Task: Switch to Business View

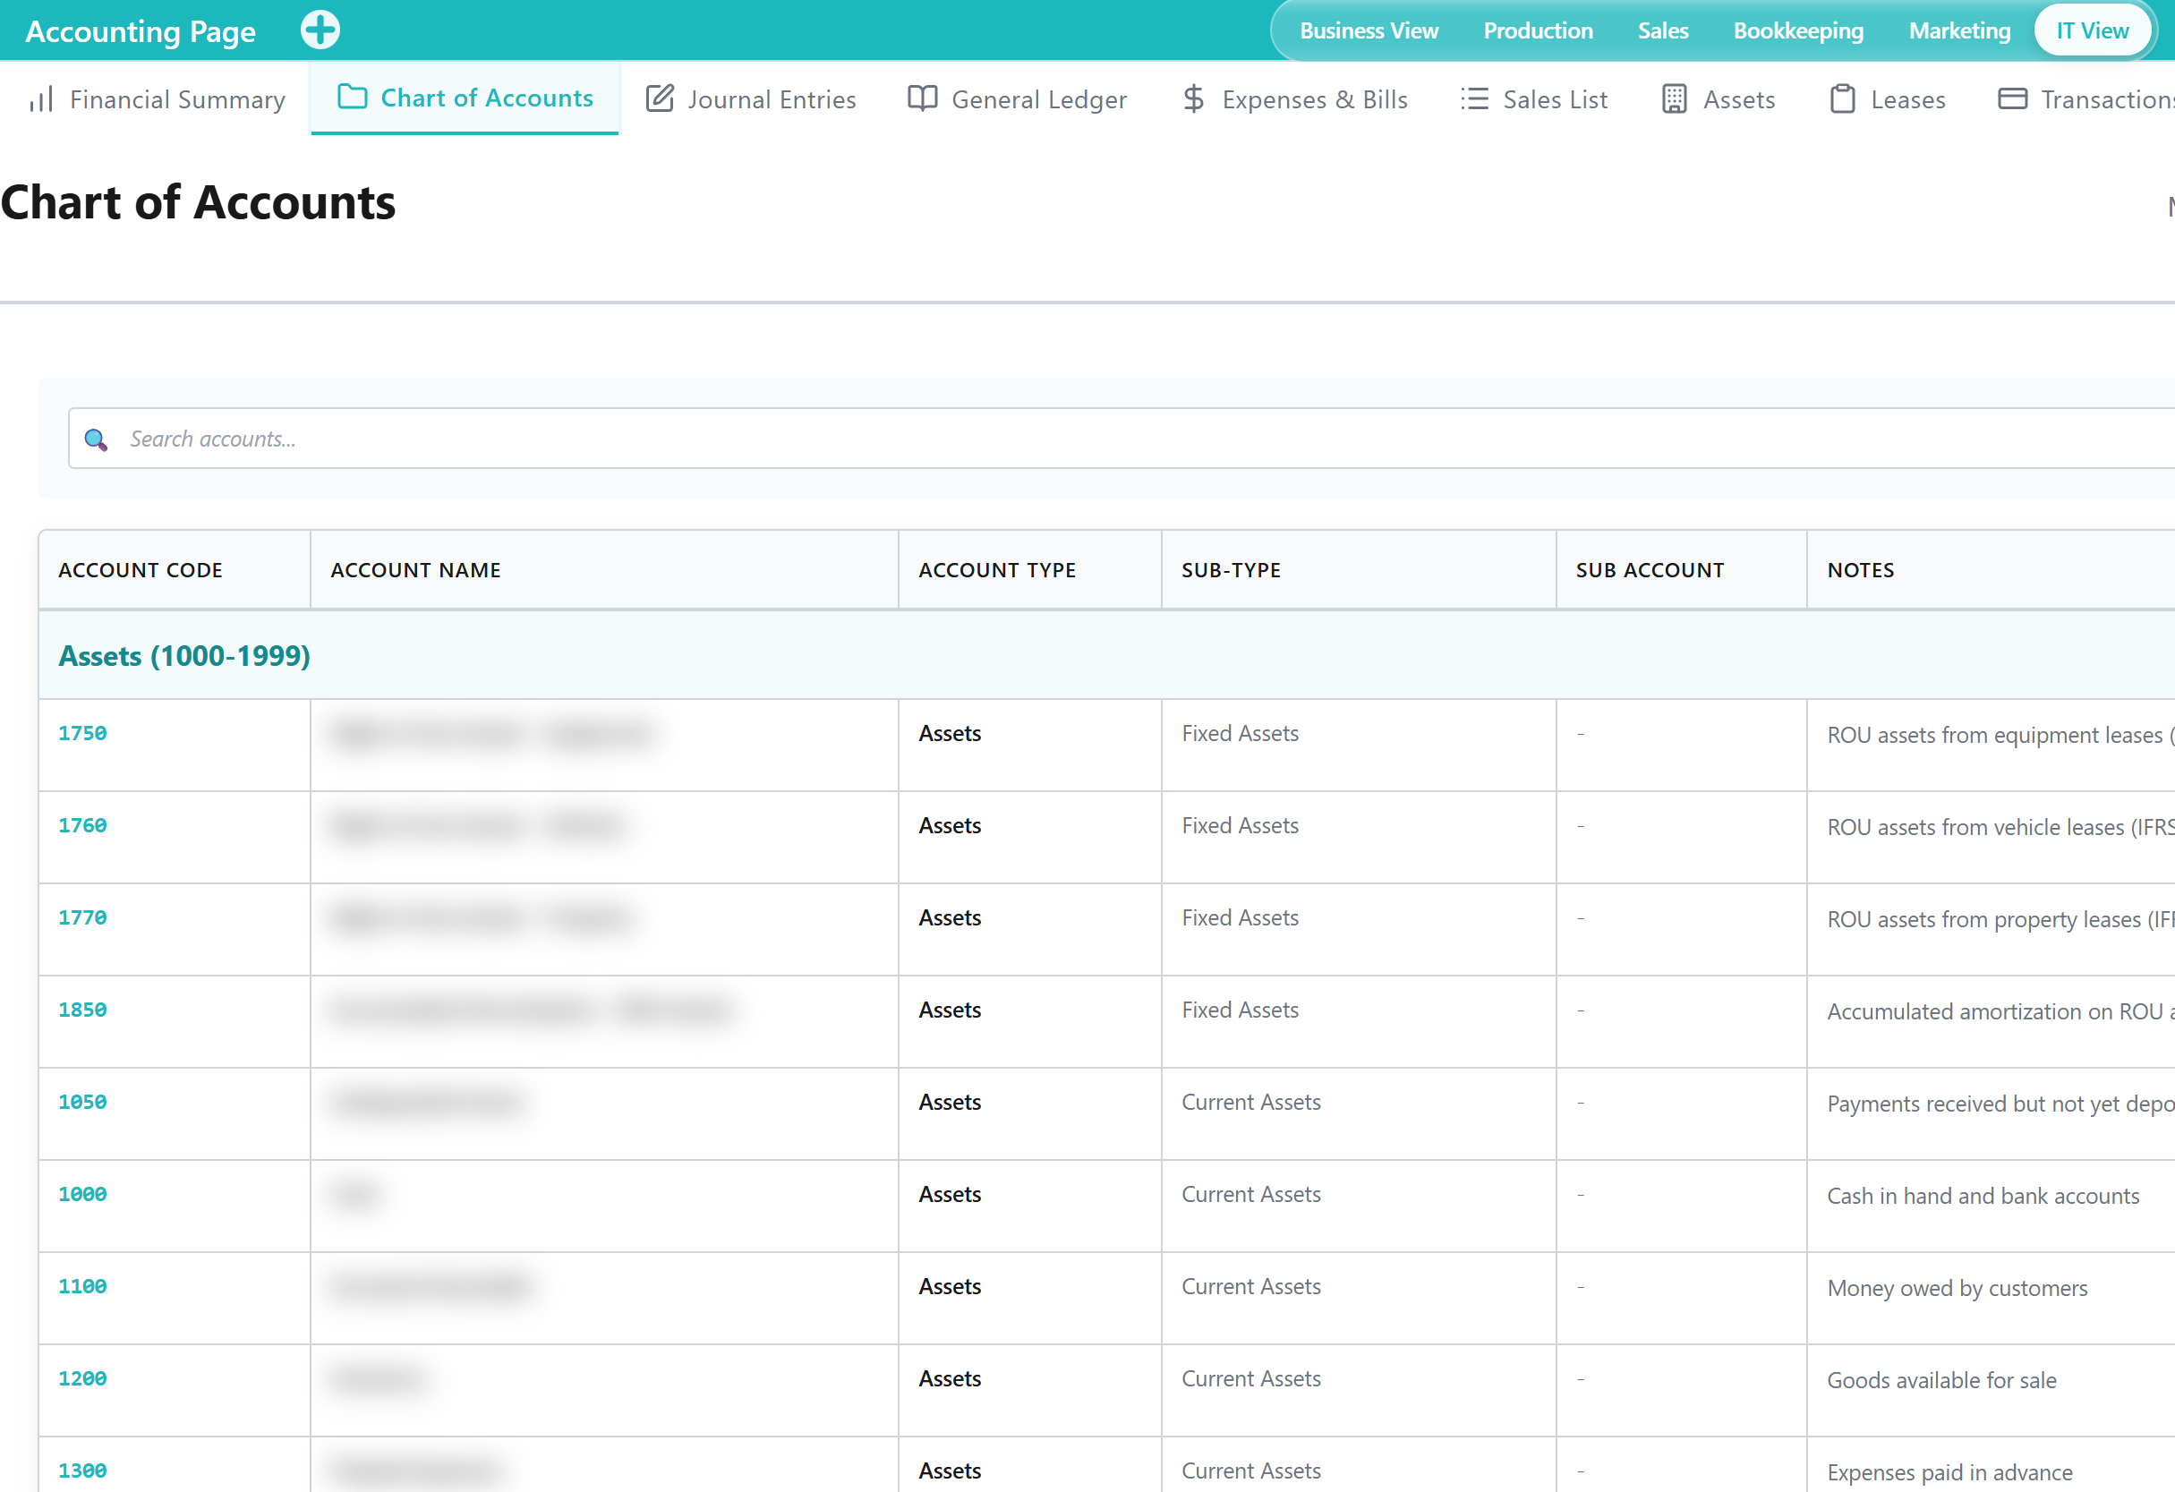Action: [1369, 31]
